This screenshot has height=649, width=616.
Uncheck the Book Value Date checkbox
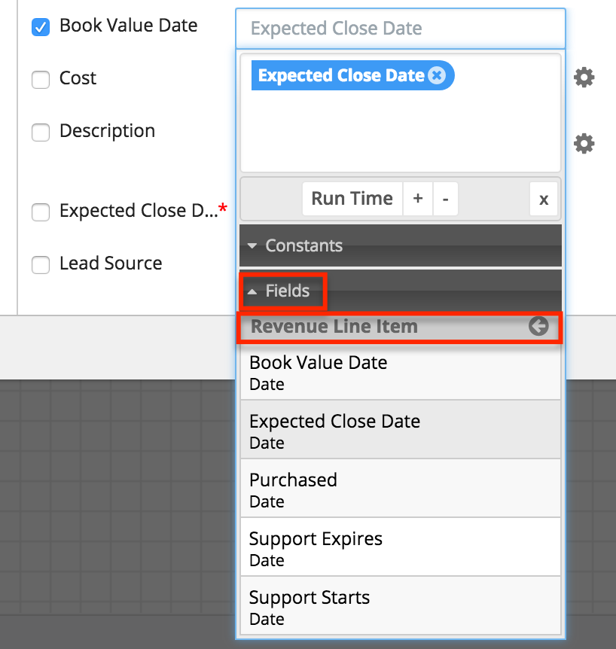pos(41,27)
